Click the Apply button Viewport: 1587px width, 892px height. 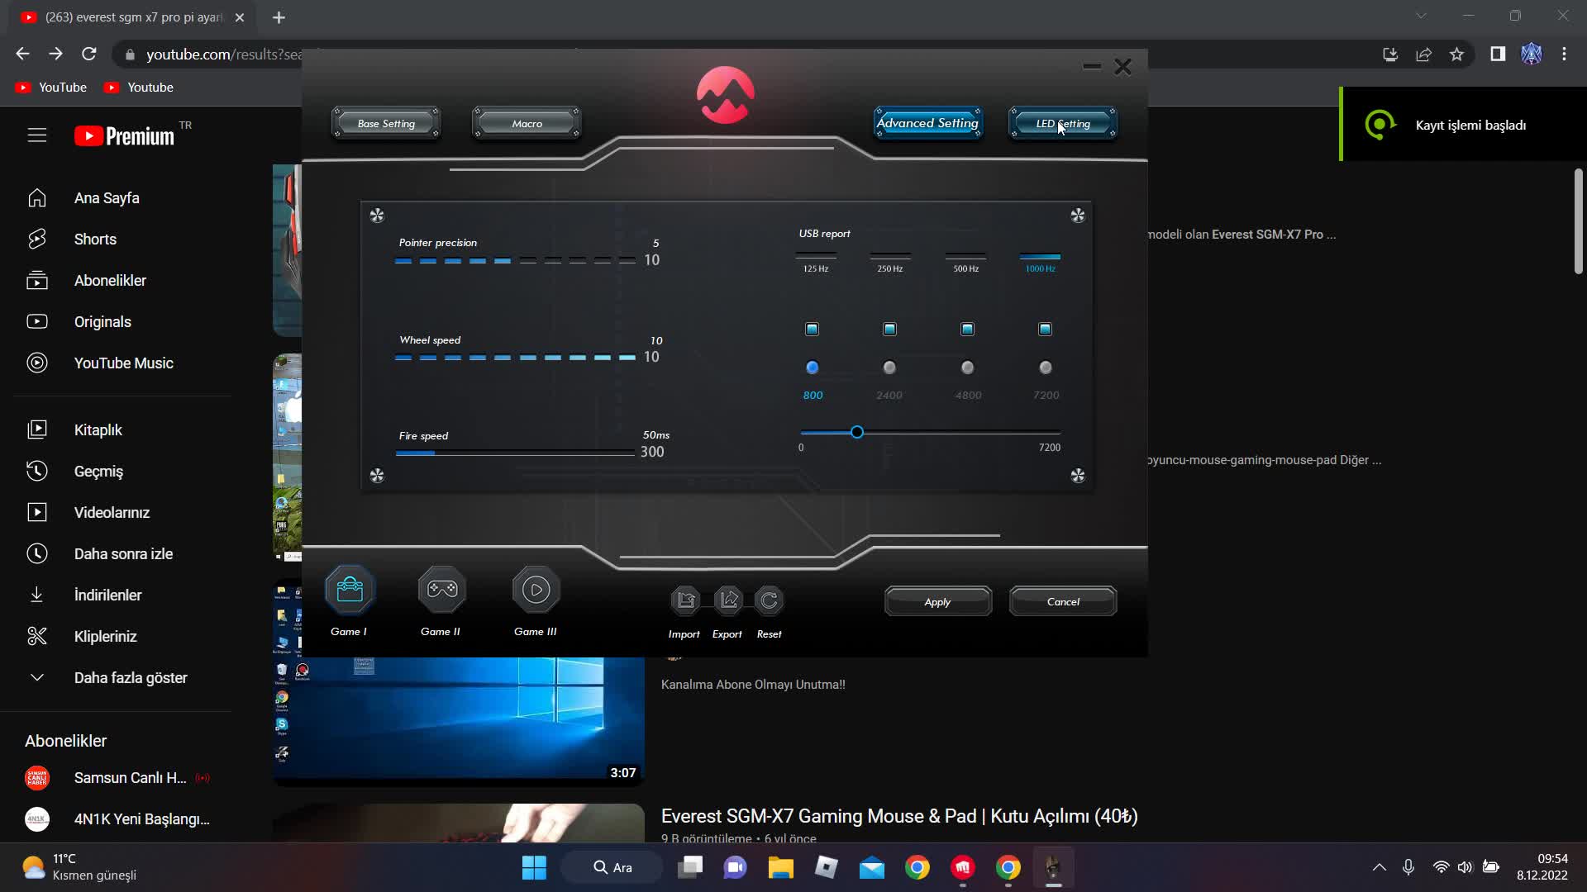click(x=937, y=600)
